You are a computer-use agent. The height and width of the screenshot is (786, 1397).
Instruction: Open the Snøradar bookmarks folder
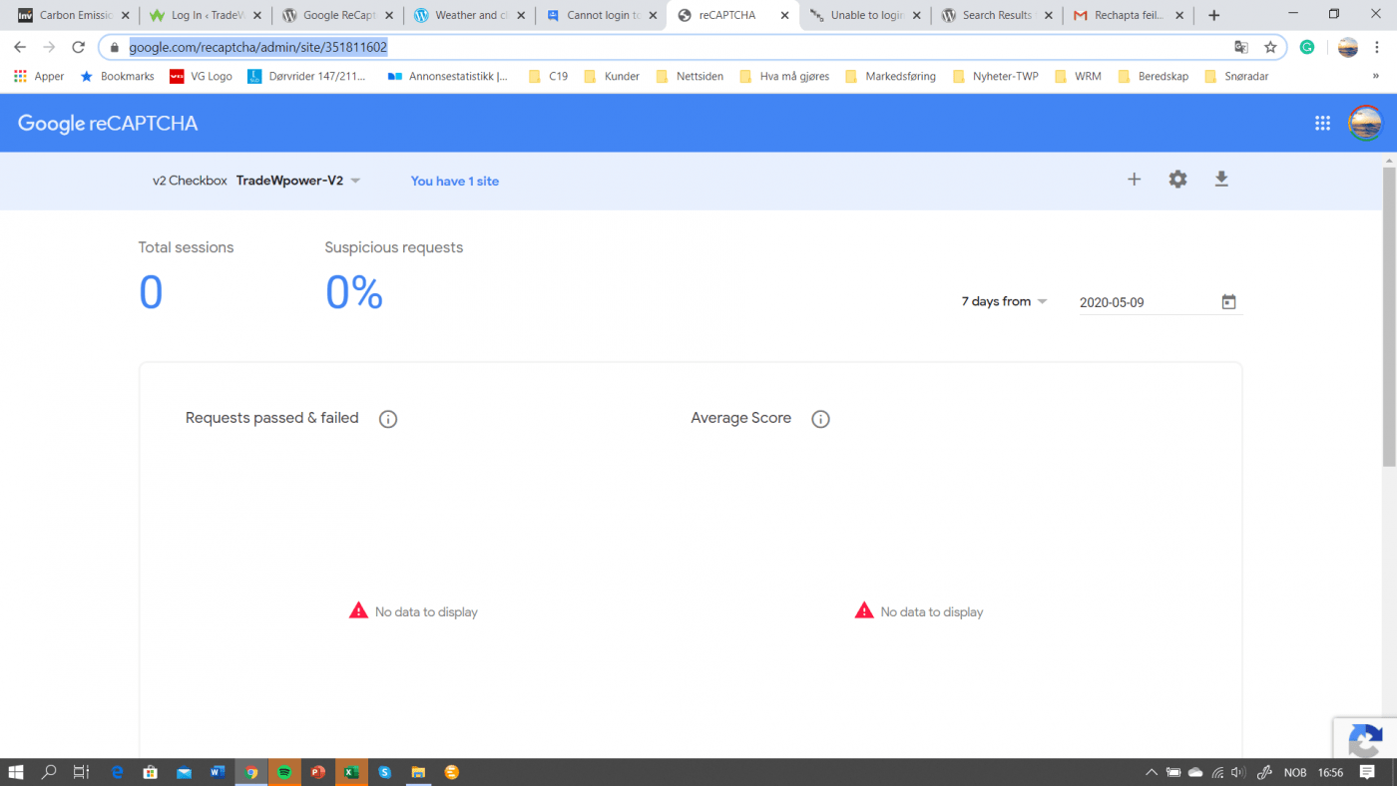1236,76
